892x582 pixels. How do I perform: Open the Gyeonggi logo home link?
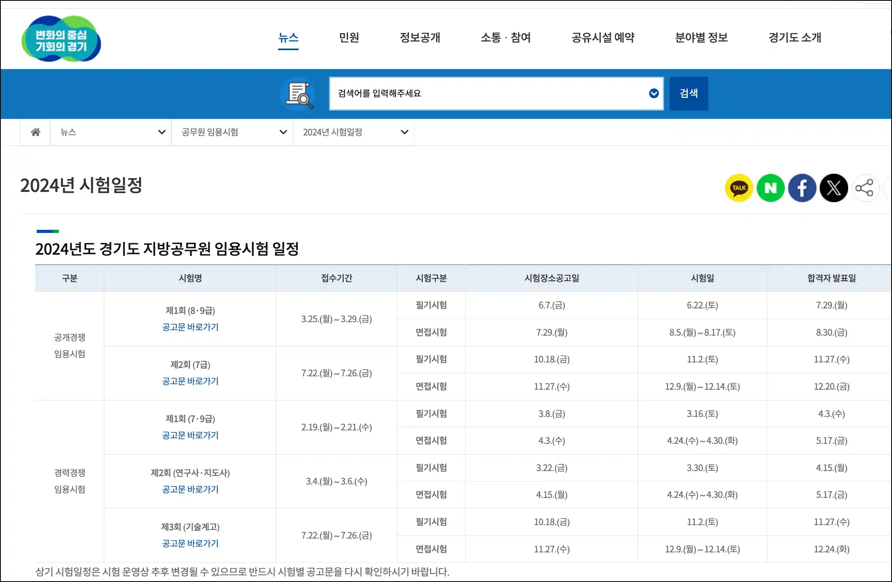click(61, 39)
